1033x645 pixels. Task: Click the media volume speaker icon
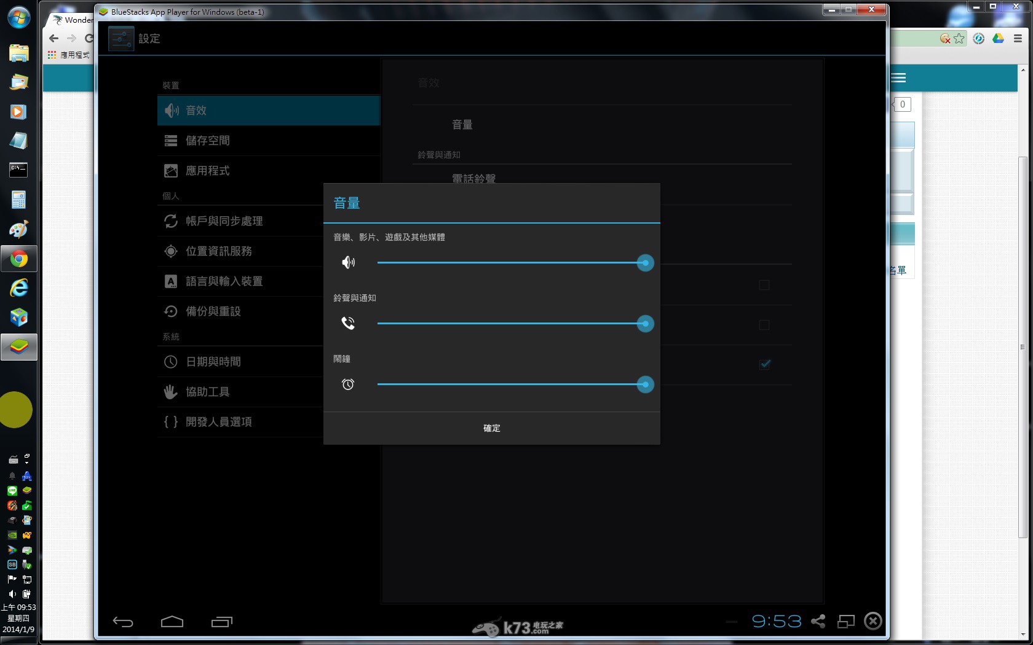348,263
